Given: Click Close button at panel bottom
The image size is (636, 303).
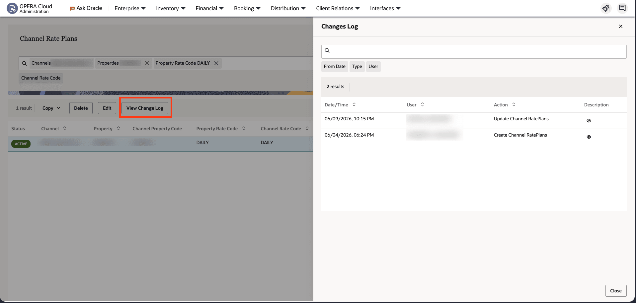Looking at the screenshot, I should click(x=616, y=291).
